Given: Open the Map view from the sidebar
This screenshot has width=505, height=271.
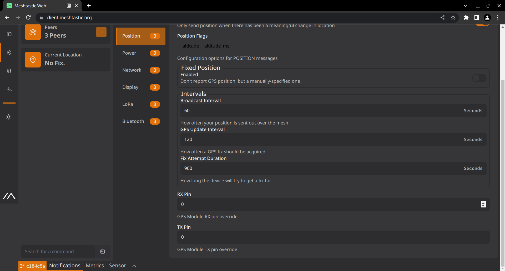Looking at the screenshot, I should [x=9, y=34].
